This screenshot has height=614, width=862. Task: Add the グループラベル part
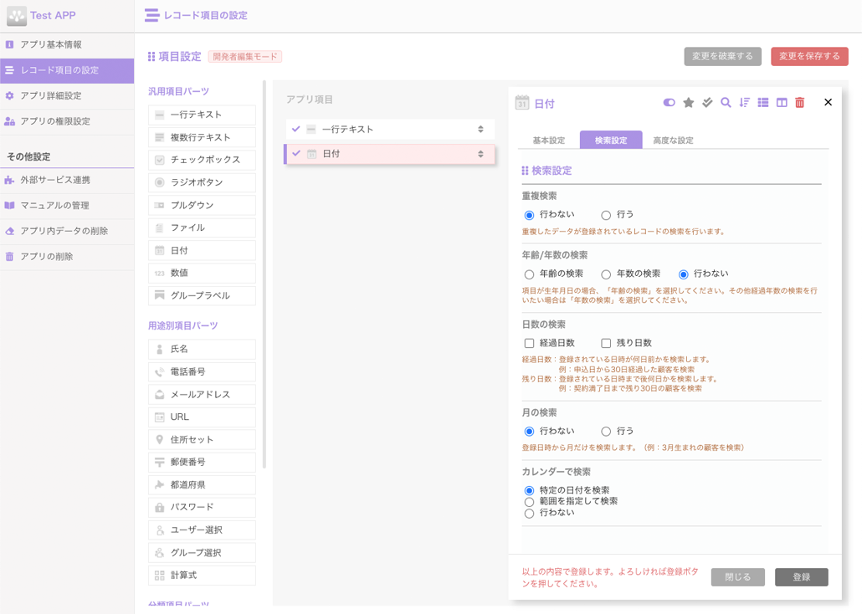pyautogui.click(x=202, y=296)
